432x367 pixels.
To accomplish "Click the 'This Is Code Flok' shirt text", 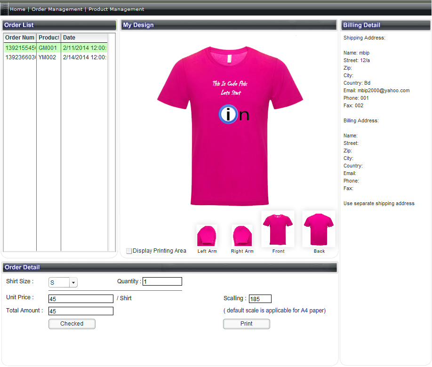I will coord(230,83).
